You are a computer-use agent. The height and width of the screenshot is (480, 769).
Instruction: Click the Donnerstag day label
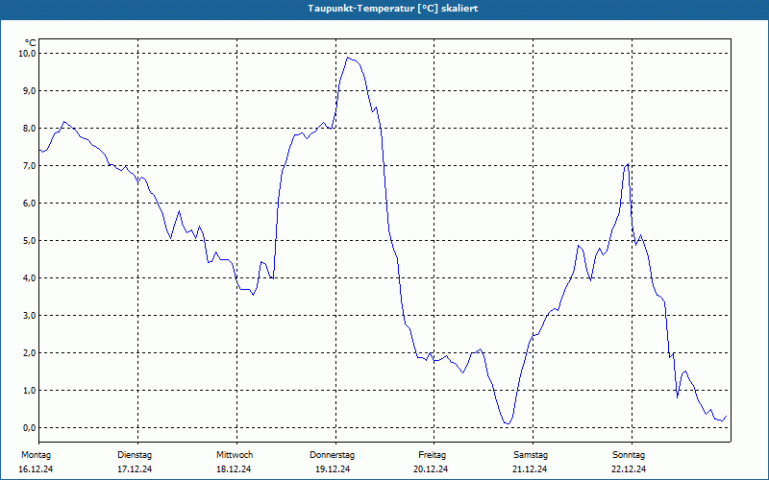(332, 455)
